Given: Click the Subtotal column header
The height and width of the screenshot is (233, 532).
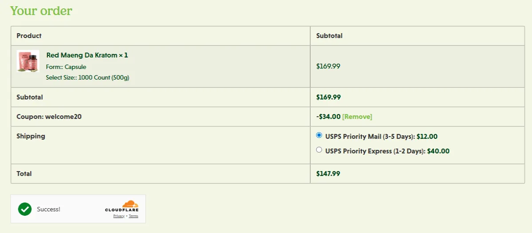Looking at the screenshot, I should [329, 36].
